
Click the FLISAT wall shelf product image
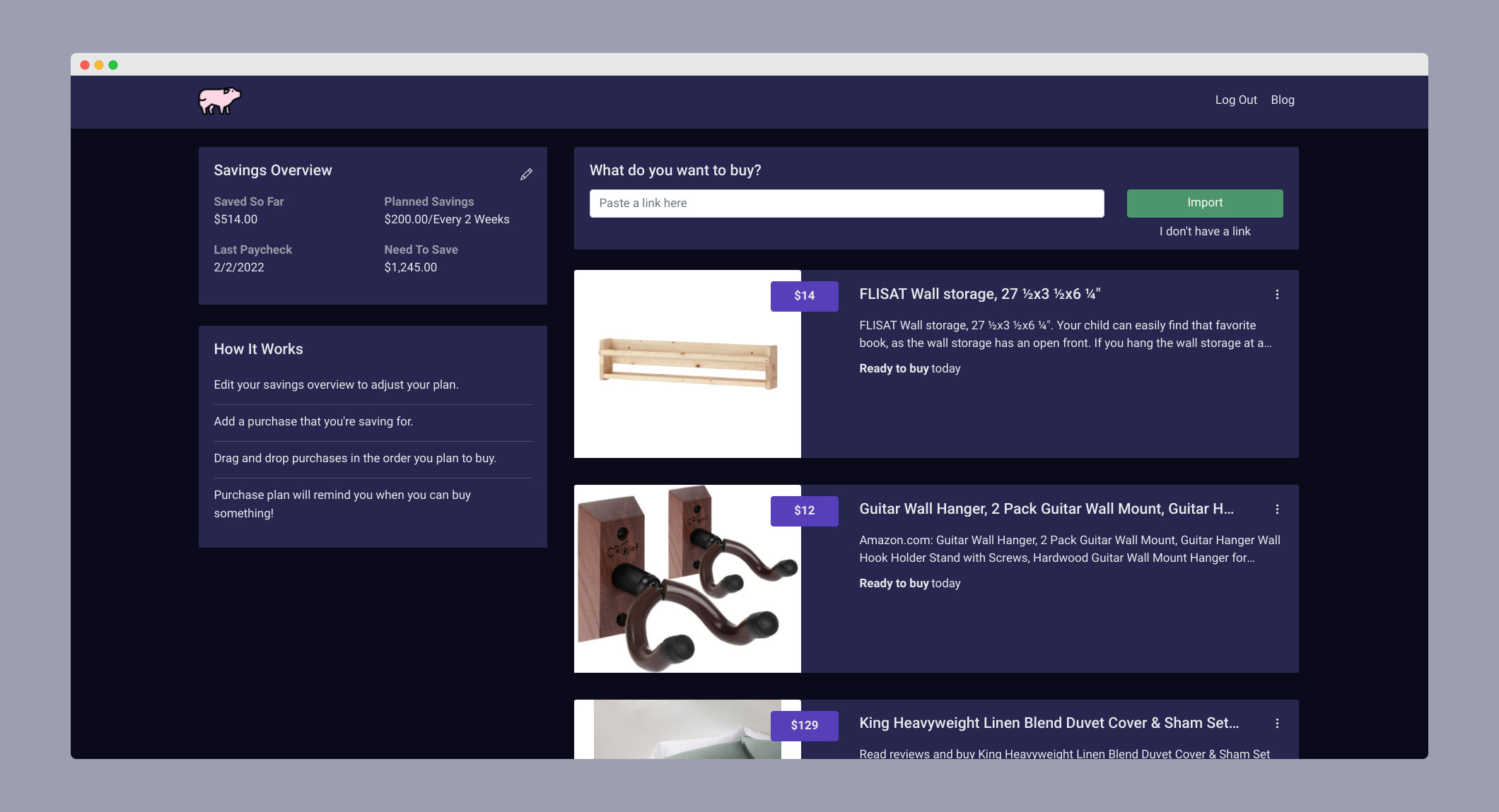(687, 364)
